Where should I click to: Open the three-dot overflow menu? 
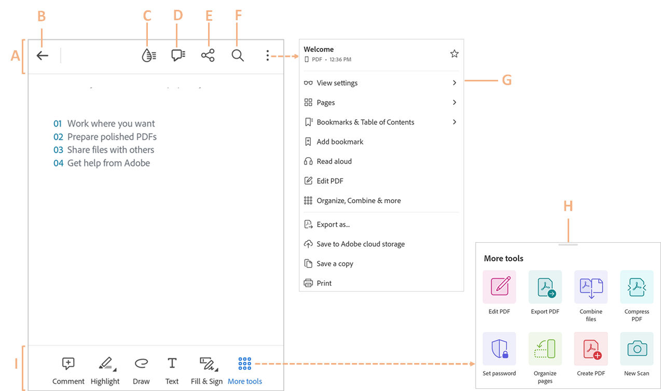coord(268,55)
